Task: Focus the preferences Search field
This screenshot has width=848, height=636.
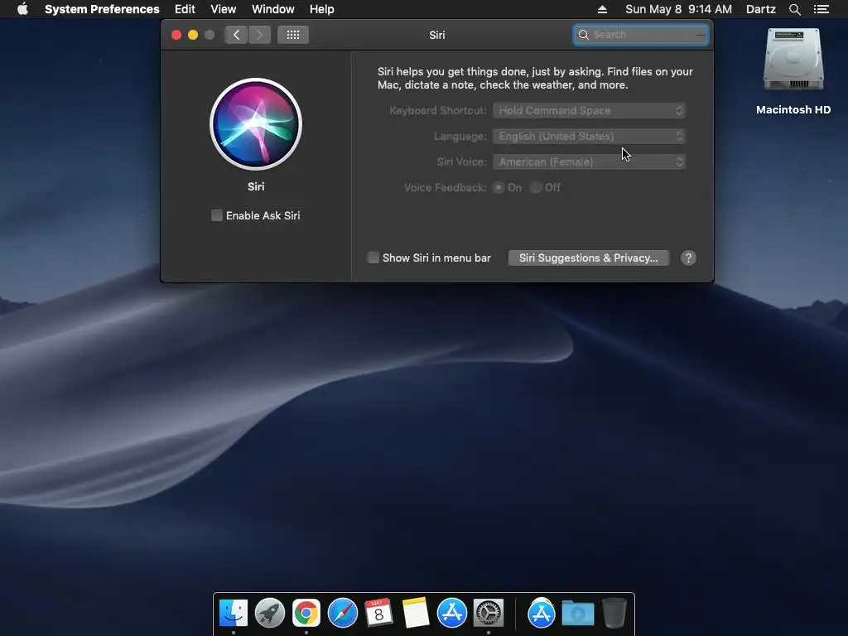Action: 641,35
